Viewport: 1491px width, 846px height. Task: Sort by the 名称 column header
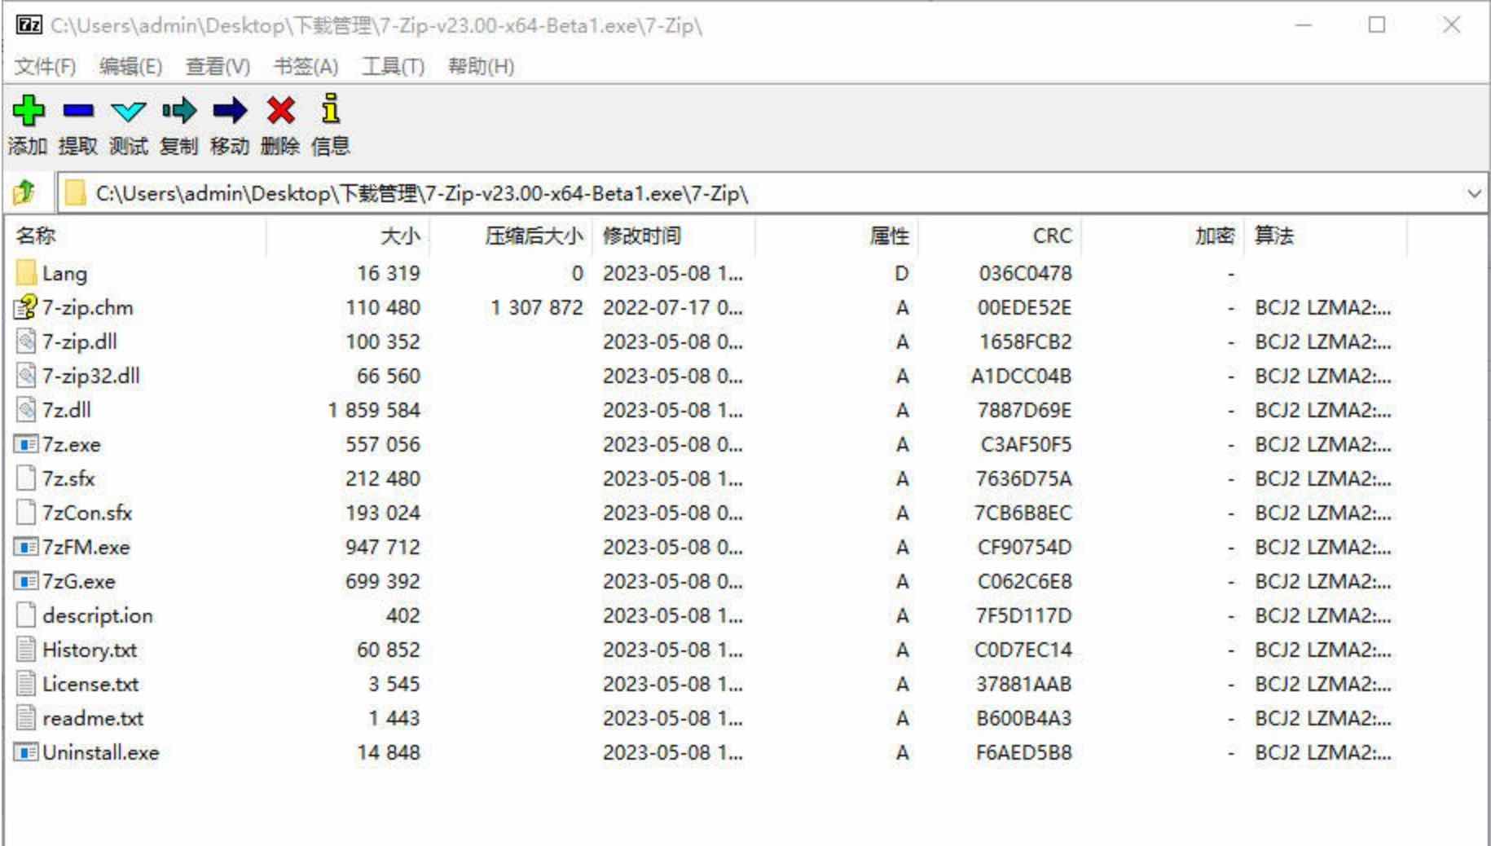click(x=137, y=236)
